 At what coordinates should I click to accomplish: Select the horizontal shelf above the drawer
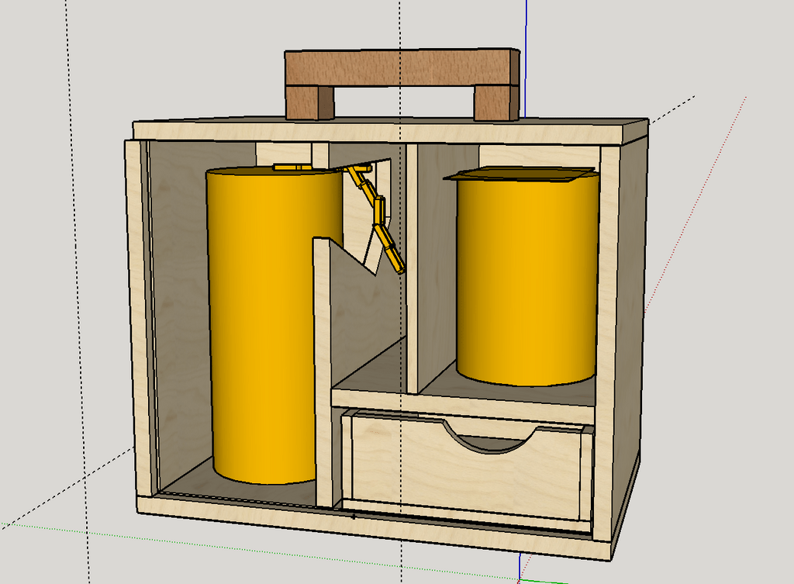coord(462,405)
